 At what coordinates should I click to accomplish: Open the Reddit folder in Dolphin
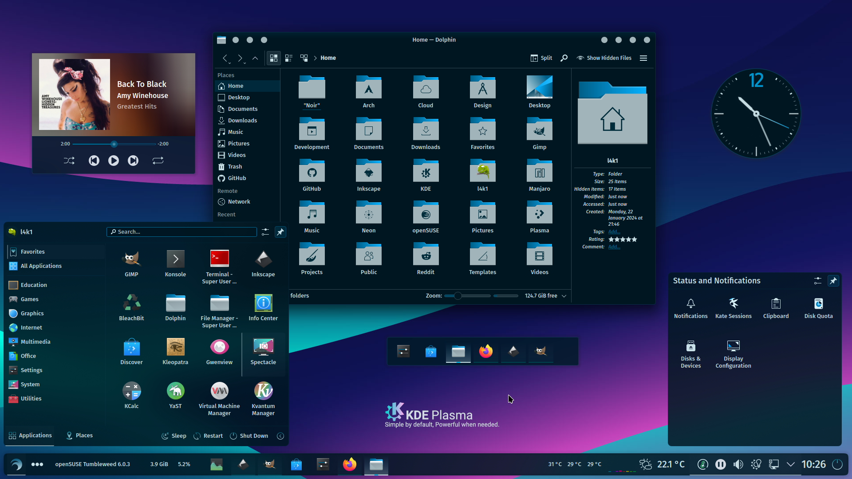[425, 259]
